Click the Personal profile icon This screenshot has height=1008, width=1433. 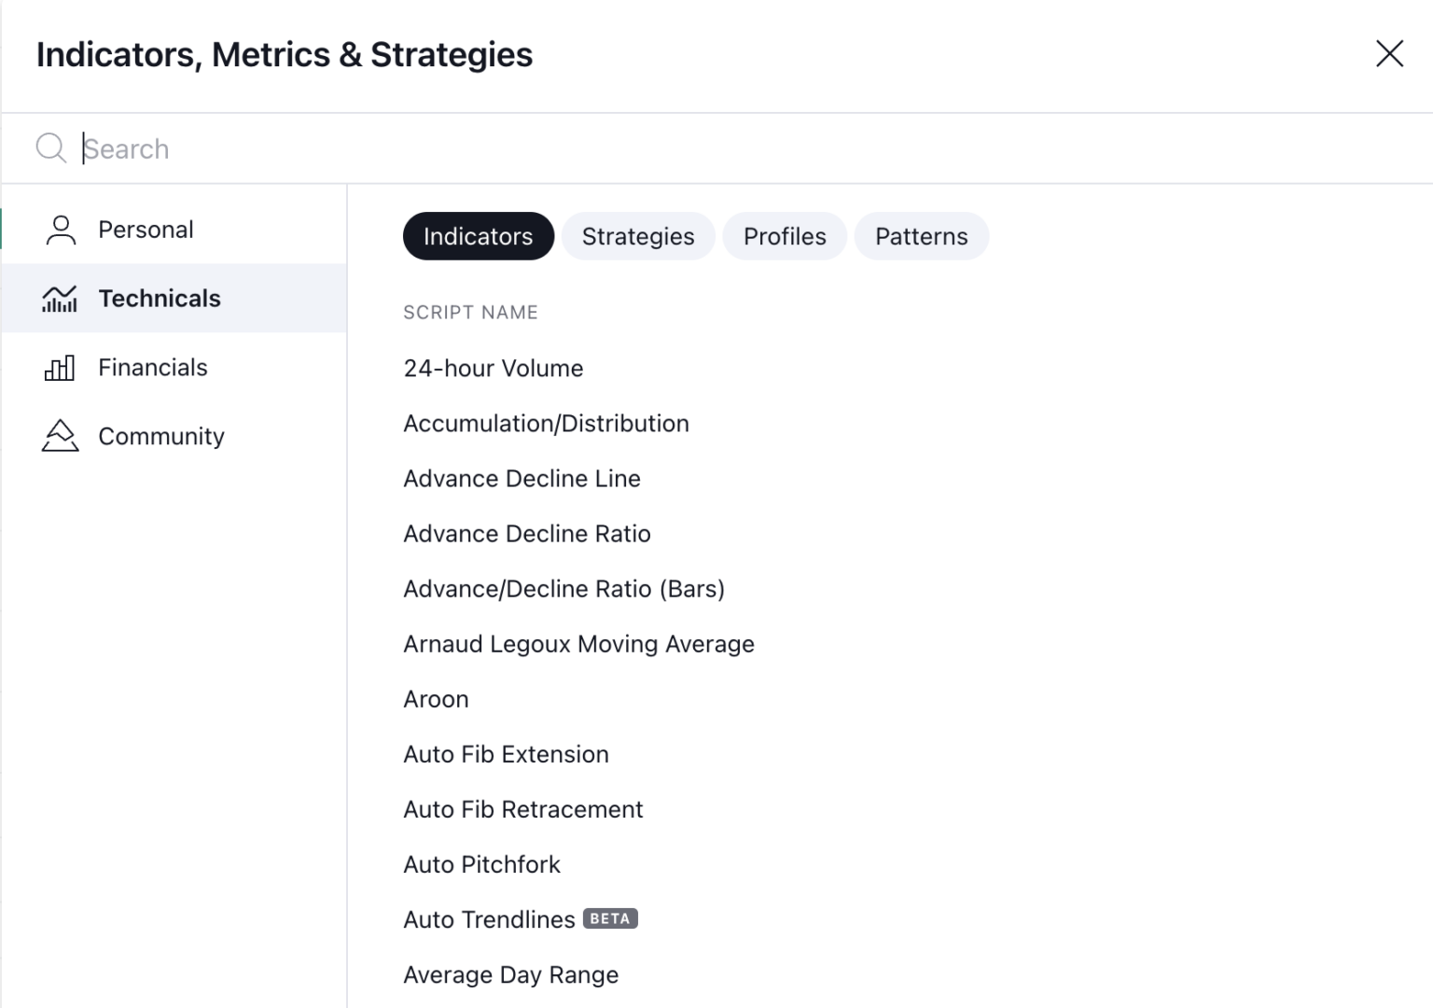(x=61, y=230)
